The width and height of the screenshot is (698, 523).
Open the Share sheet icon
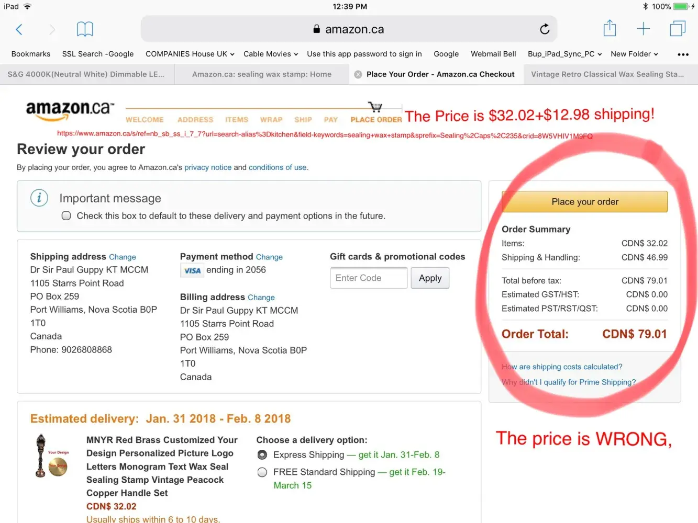point(610,28)
